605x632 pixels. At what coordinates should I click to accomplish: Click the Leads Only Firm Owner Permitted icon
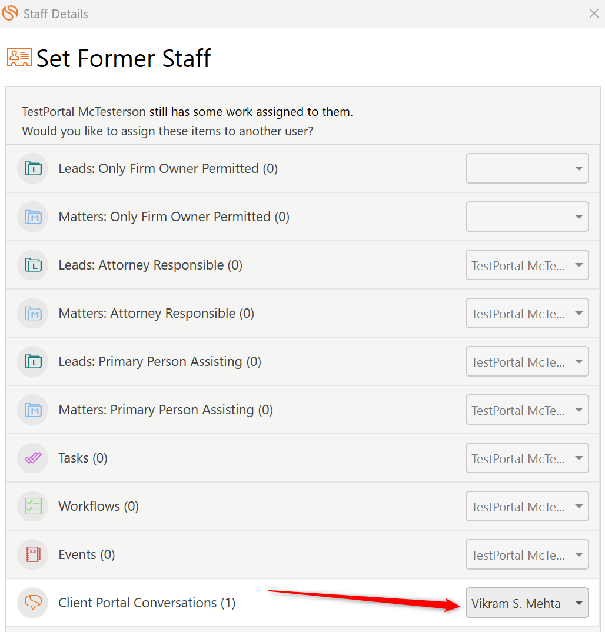tap(33, 169)
